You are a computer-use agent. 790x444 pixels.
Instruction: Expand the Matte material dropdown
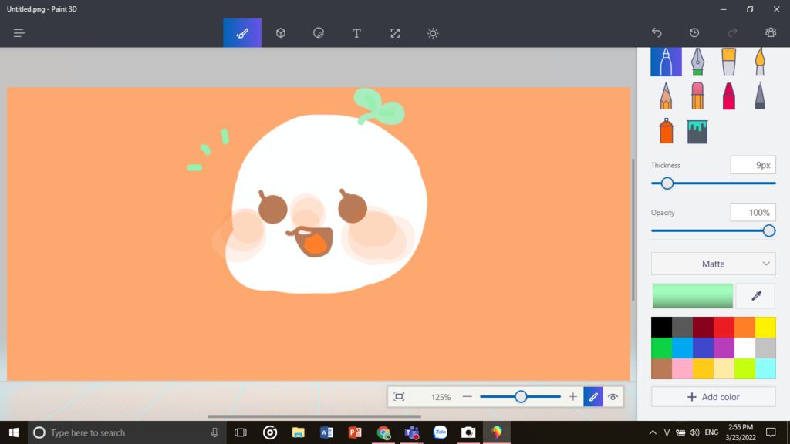click(x=714, y=264)
